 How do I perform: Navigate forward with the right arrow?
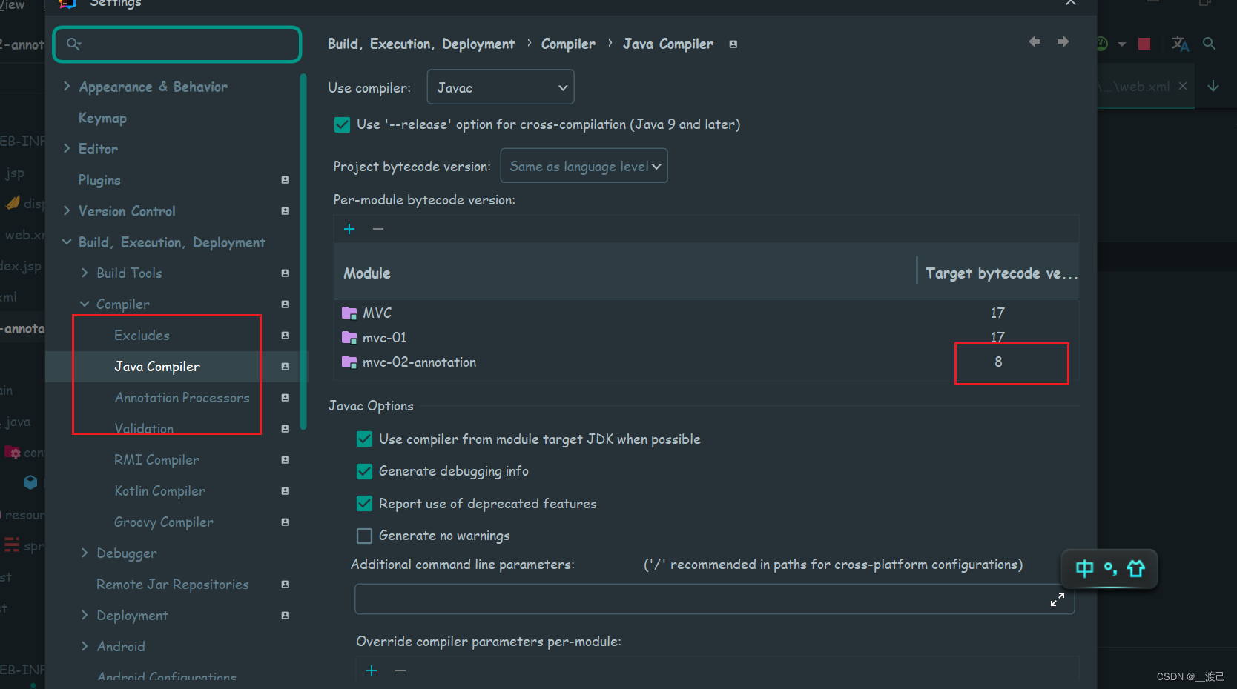pyautogui.click(x=1063, y=42)
